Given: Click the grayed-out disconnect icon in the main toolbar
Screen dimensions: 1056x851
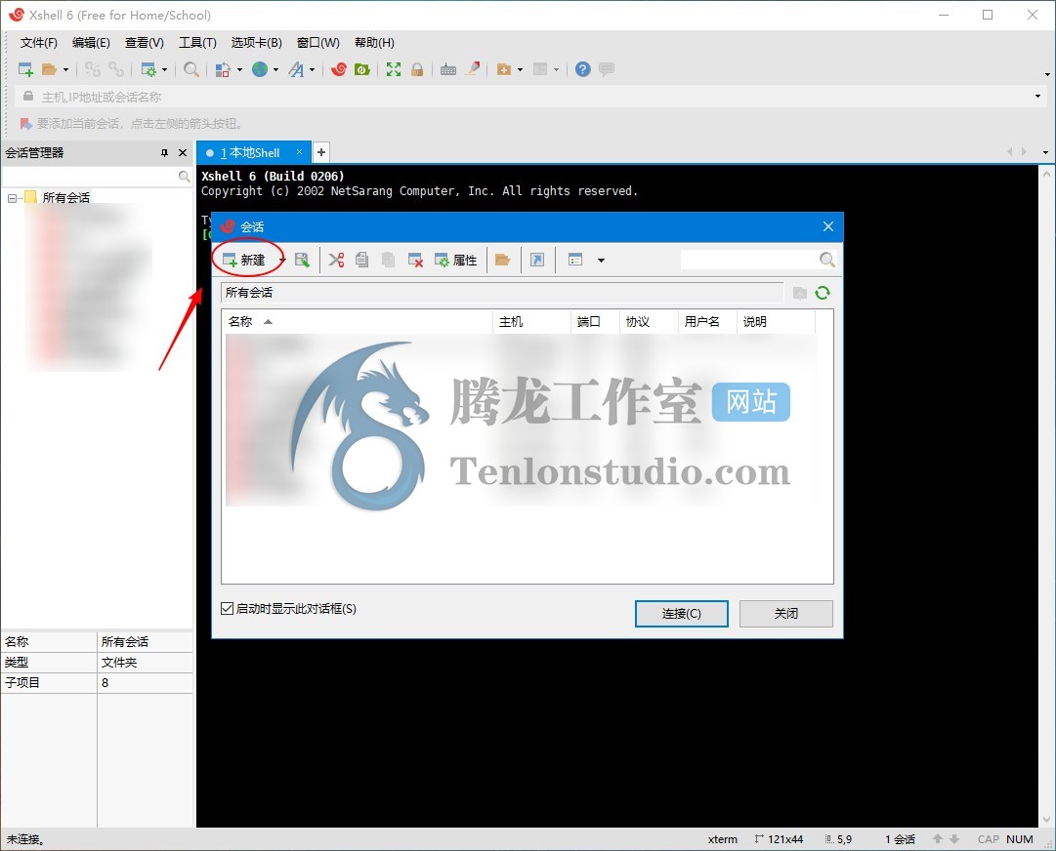Looking at the screenshot, I should pyautogui.click(x=92, y=69).
